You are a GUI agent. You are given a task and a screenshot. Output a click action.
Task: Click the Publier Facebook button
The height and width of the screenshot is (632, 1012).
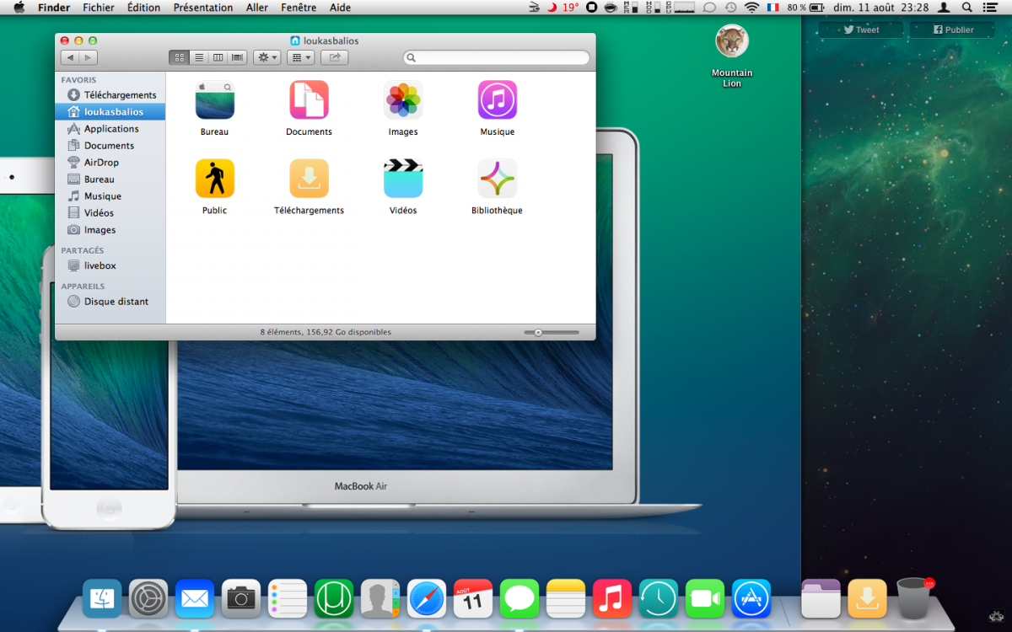952,29
